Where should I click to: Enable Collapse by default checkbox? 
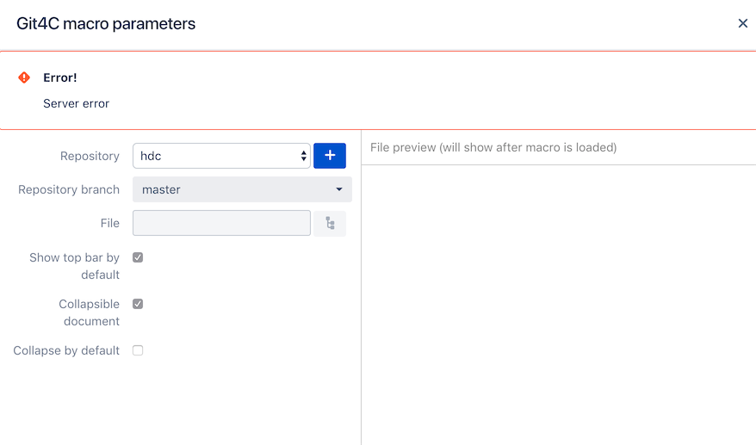click(x=138, y=350)
